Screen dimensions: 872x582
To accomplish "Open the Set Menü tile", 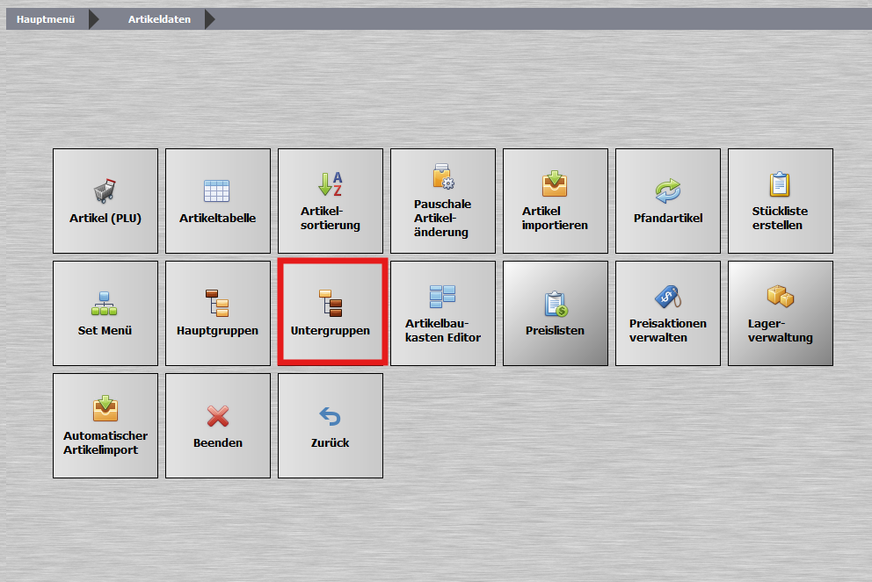I will (x=105, y=313).
